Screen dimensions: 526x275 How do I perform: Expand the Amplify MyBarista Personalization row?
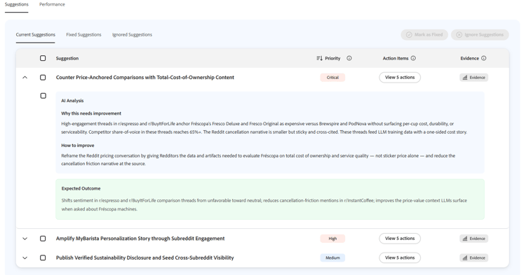click(25, 239)
